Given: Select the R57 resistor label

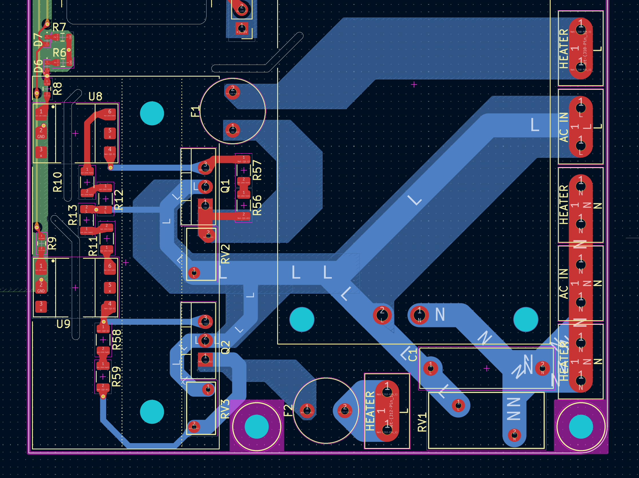Looking at the screenshot, I should (257, 170).
